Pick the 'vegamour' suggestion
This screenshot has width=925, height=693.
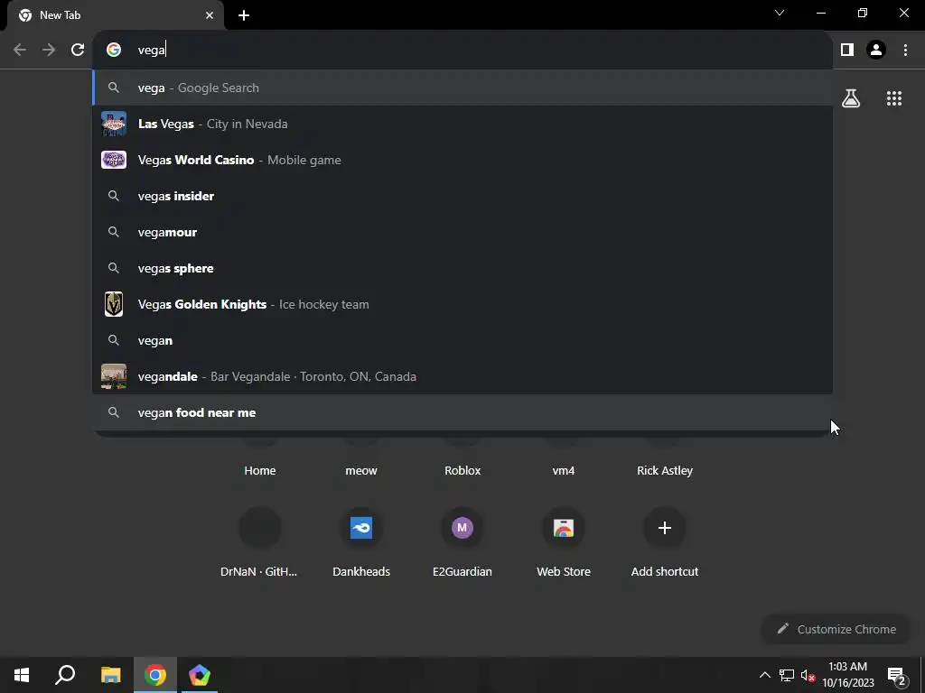click(462, 232)
